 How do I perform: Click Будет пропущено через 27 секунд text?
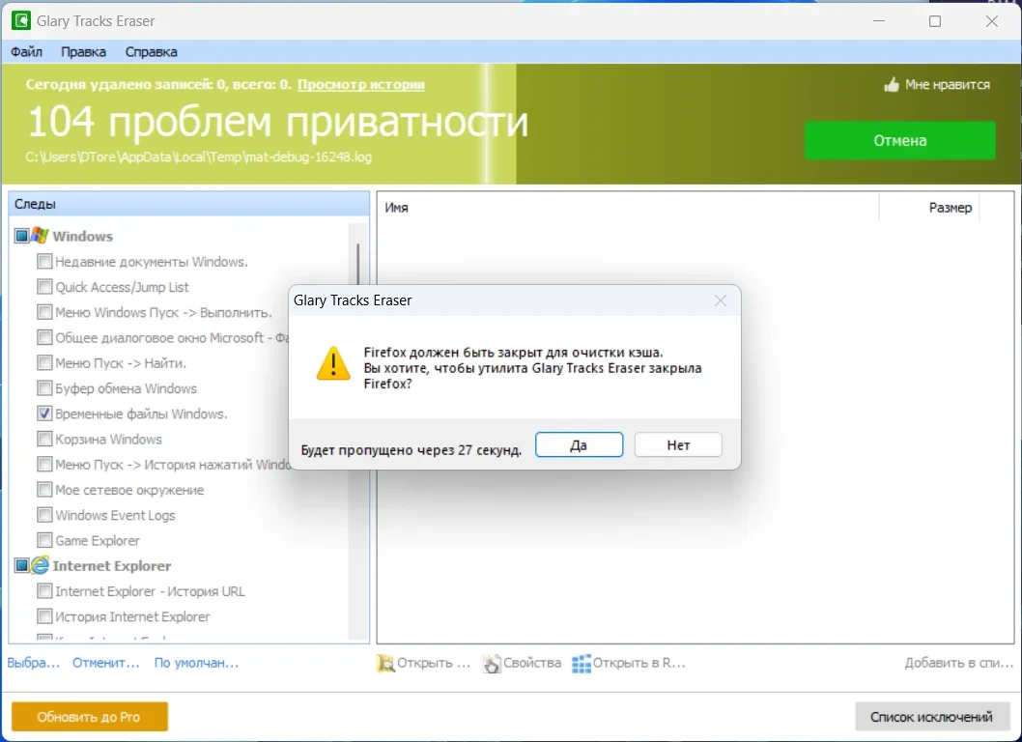point(412,450)
